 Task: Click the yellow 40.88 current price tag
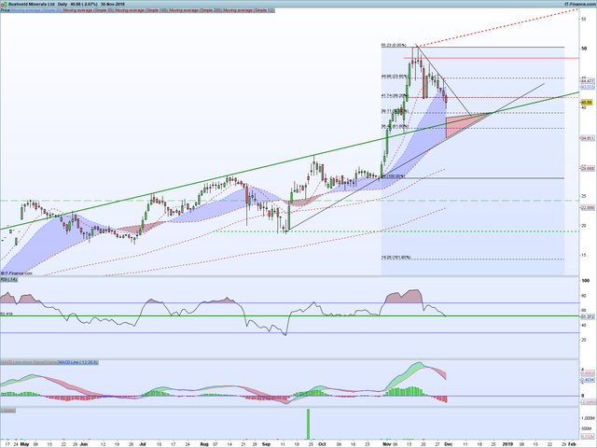[587, 103]
